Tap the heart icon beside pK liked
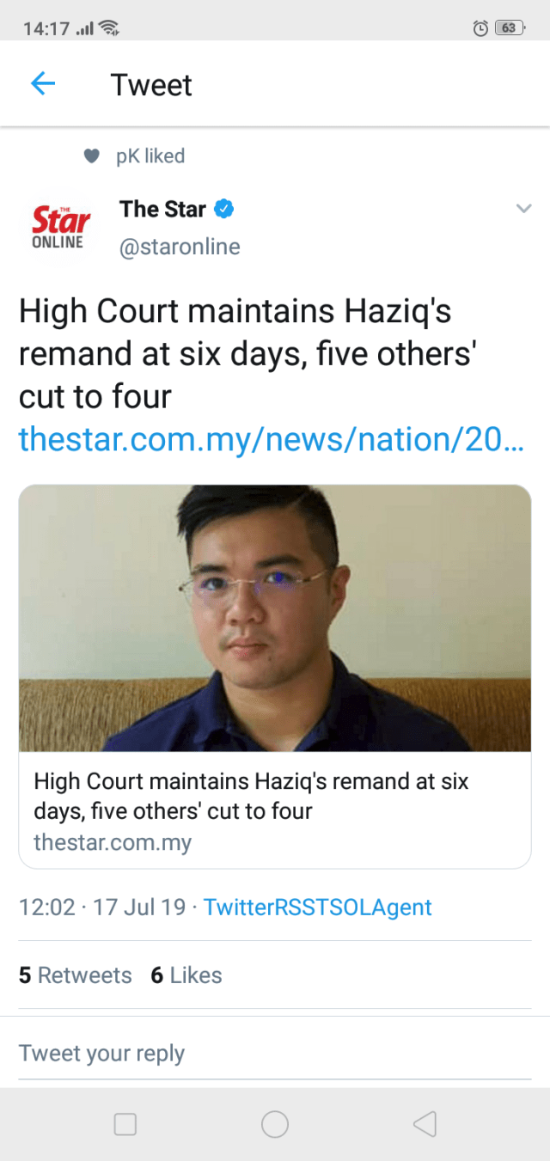The image size is (550, 1161). [91, 156]
